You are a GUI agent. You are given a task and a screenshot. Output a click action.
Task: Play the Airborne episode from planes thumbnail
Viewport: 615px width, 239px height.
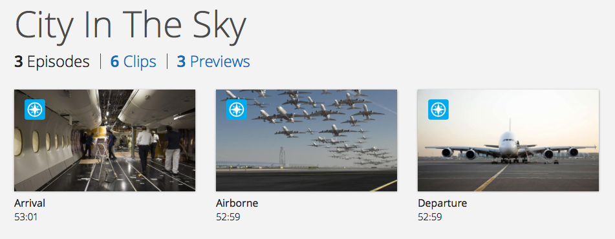click(307, 140)
